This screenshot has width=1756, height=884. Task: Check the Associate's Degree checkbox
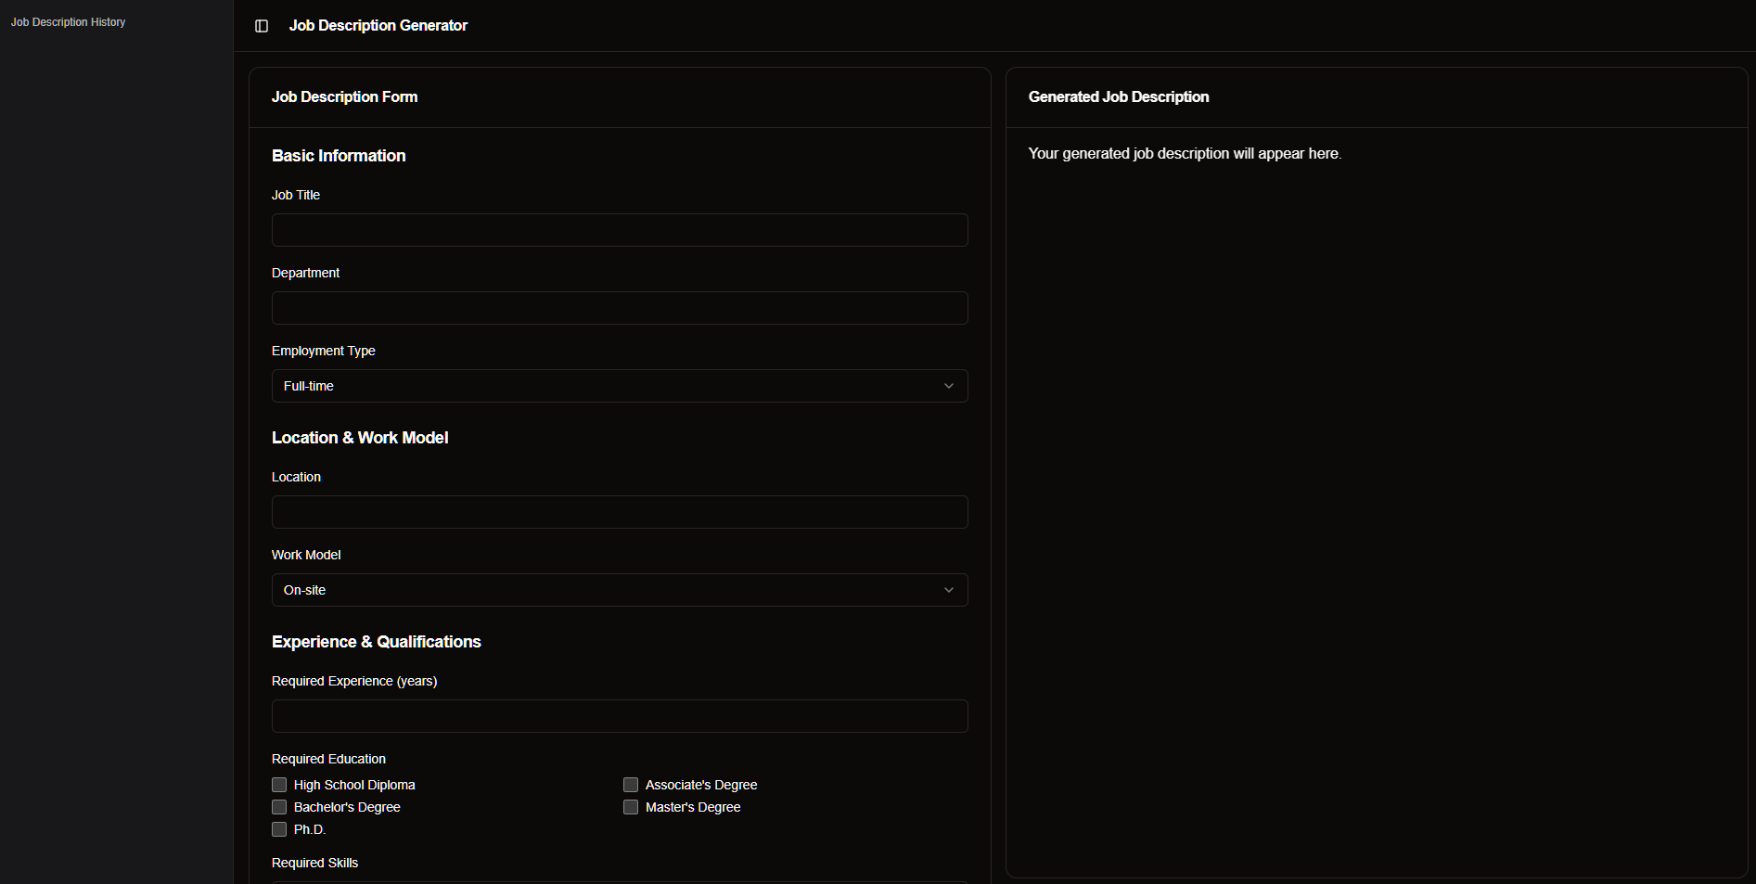click(631, 785)
